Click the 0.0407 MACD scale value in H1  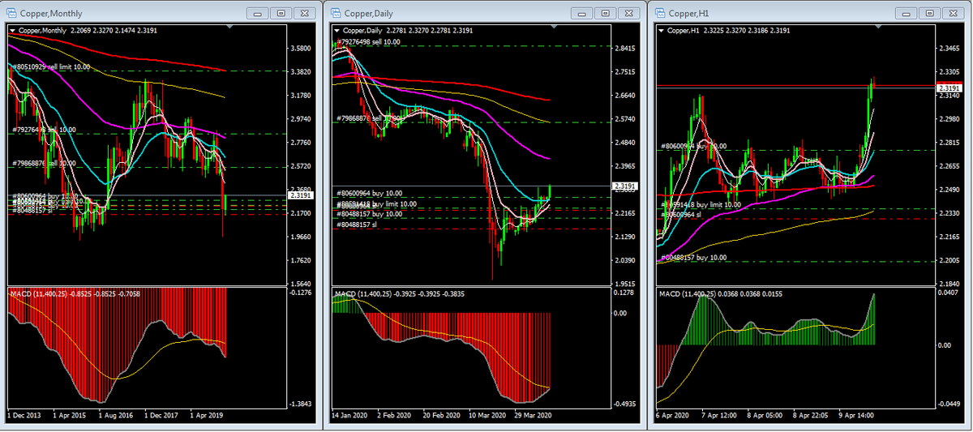(949, 293)
